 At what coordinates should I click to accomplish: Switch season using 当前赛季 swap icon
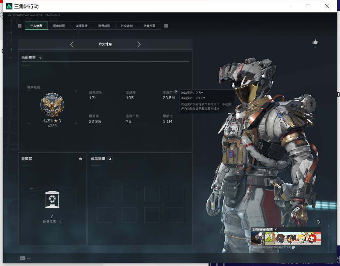40,57
